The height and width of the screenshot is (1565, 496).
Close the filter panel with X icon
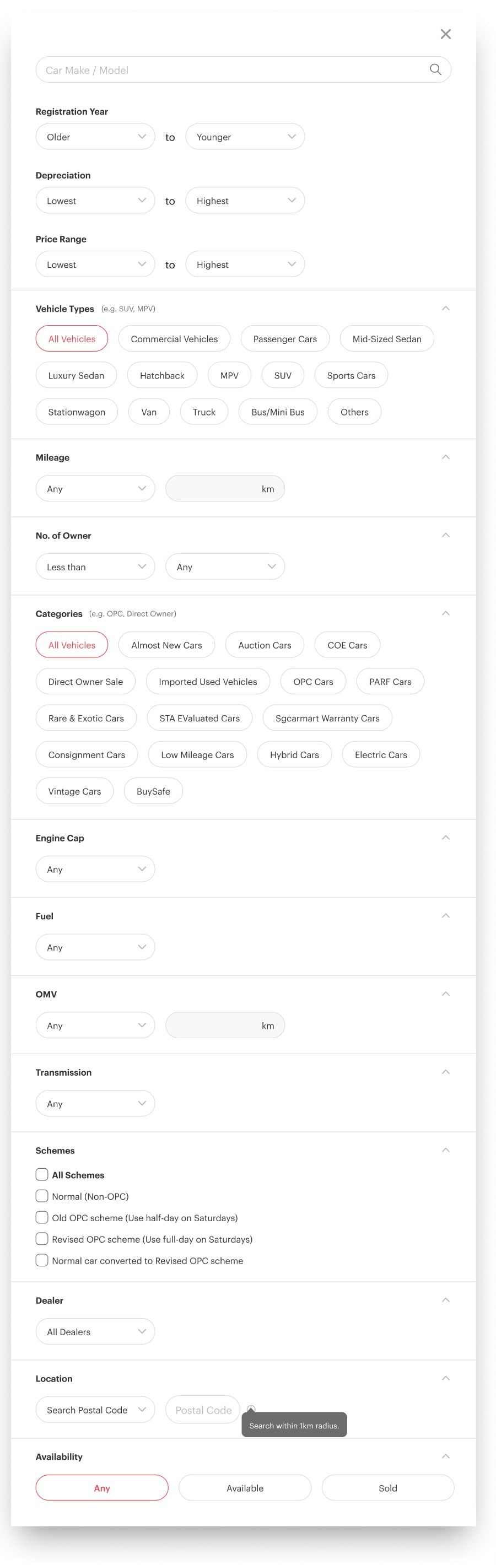coord(445,34)
